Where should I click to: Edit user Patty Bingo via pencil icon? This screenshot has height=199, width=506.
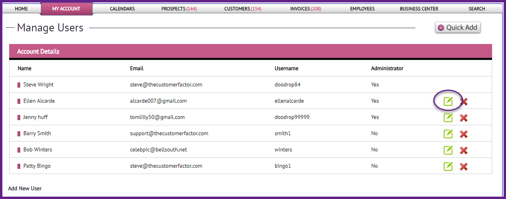coord(448,166)
